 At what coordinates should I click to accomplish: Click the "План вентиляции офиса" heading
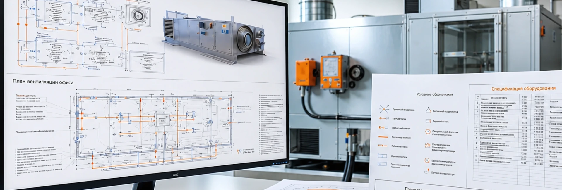(43, 82)
